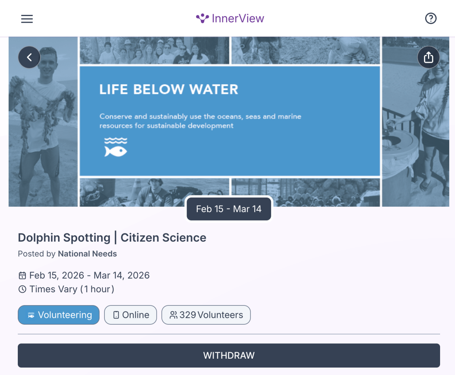Click the clock icon beside Times Vary
The width and height of the screenshot is (455, 375).
[22, 289]
